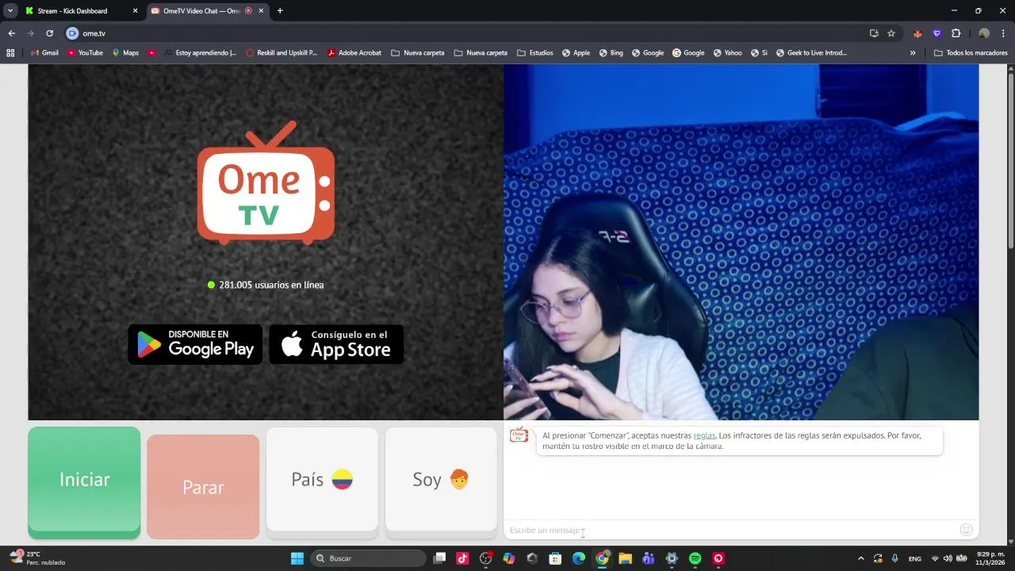Open Reskill and Upskill bookmark
The image size is (1015, 571).
pyautogui.click(x=282, y=53)
